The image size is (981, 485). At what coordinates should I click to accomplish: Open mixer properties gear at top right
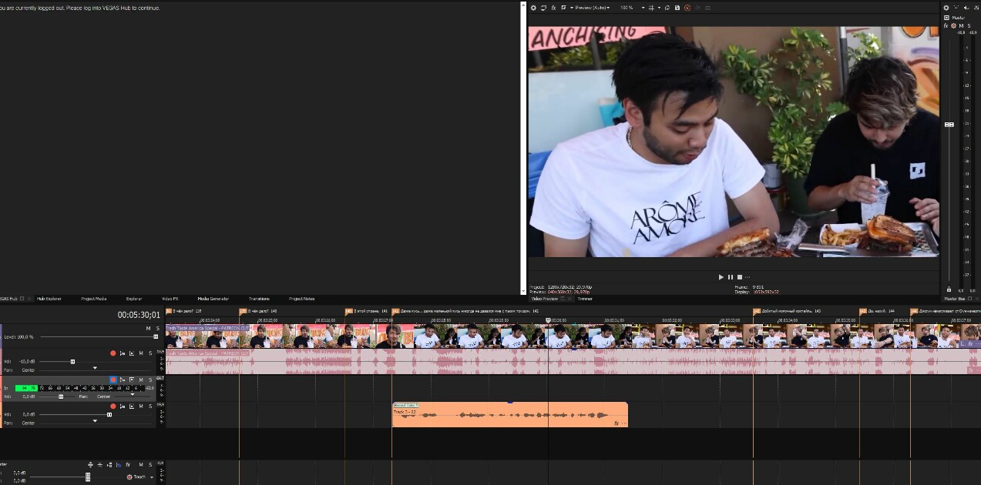[947, 8]
